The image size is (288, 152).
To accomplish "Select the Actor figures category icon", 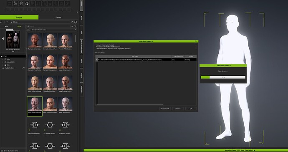I will click(15, 3).
